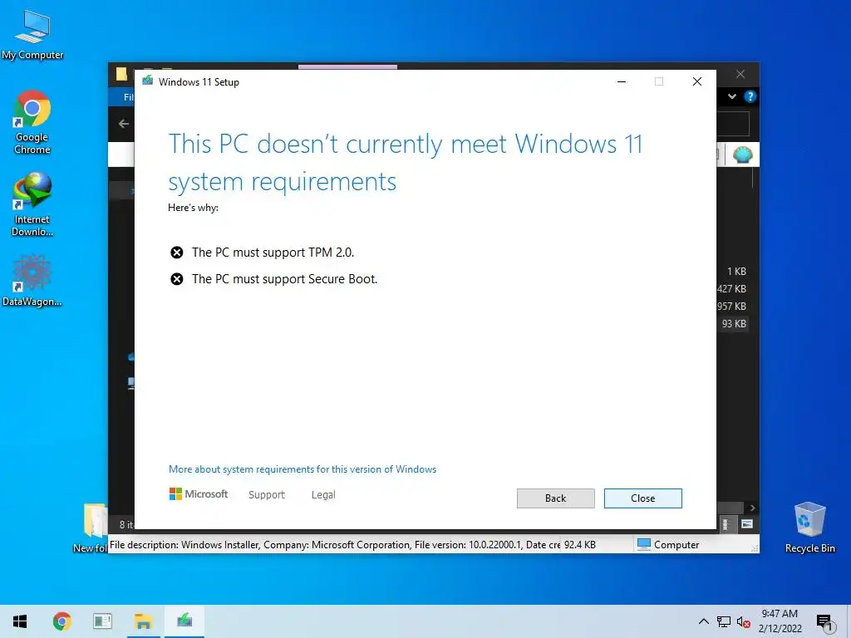851x638 pixels.
Task: Open the notification center icon
Action: (x=825, y=622)
